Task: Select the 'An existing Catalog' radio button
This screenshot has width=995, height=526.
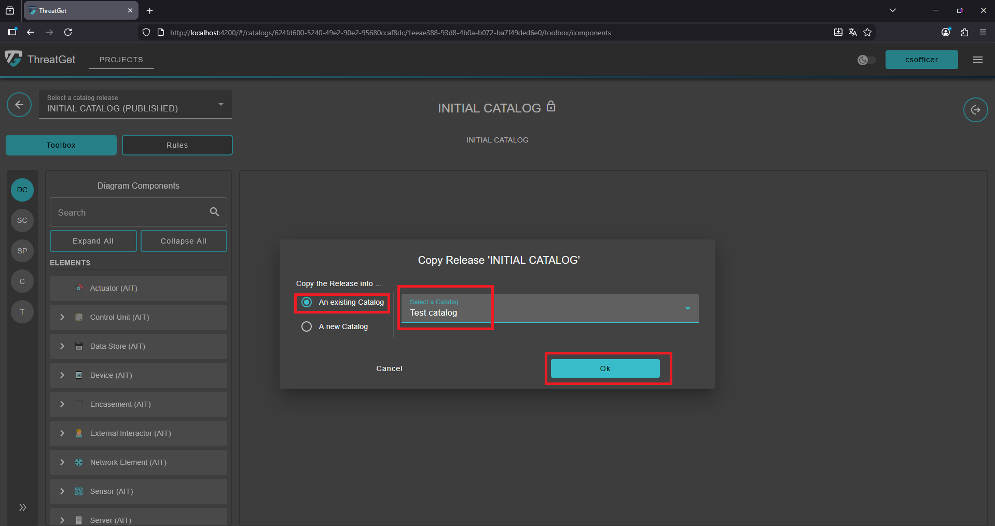Action: pos(307,303)
